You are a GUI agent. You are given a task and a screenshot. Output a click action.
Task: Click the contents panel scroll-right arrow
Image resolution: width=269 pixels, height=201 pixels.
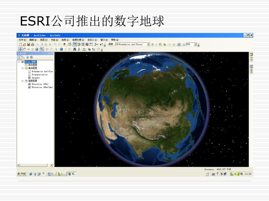[x=51, y=165]
